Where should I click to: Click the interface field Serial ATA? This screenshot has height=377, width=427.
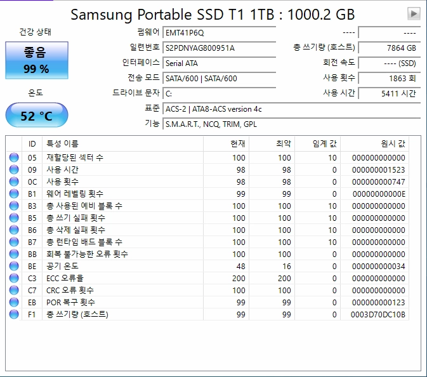220,63
